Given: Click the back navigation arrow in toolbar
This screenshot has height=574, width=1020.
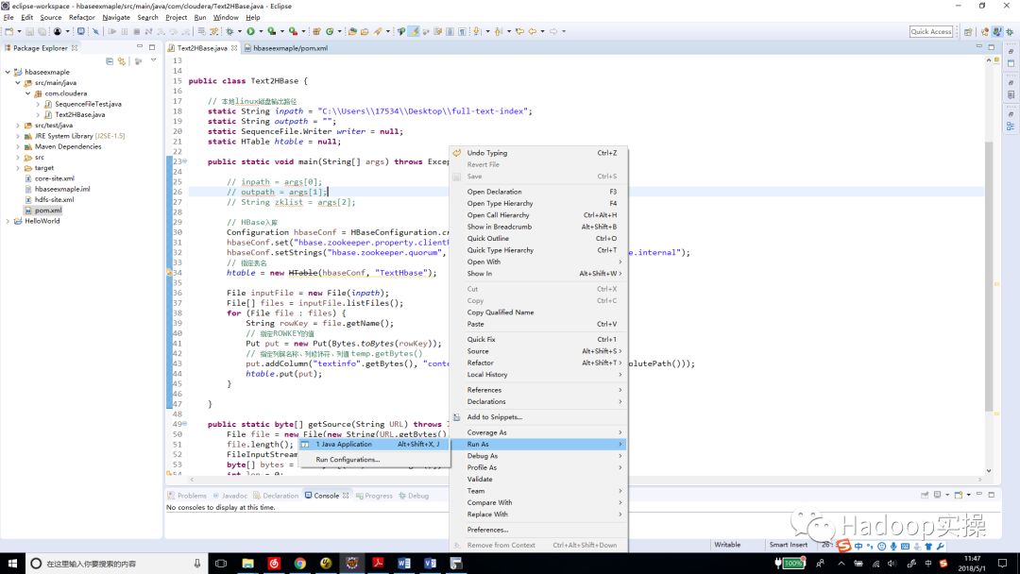Looking at the screenshot, I should 533,31.
